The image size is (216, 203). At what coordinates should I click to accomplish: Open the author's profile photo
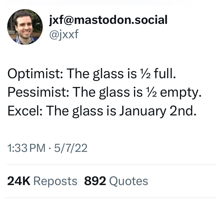(x=25, y=27)
